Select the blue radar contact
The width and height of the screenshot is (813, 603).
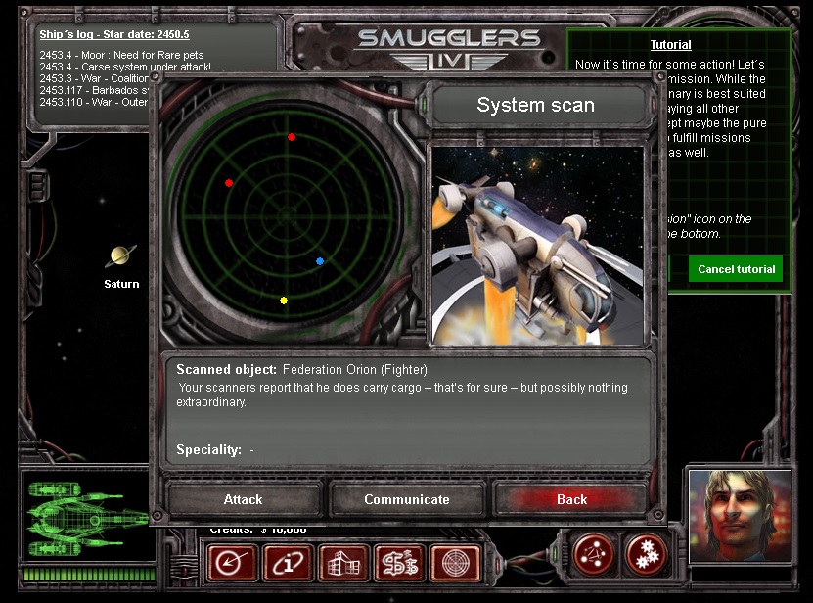pyautogui.click(x=320, y=261)
